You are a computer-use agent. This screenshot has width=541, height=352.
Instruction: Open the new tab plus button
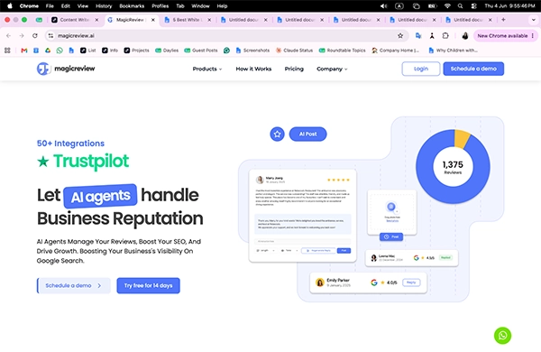pyautogui.click(x=503, y=20)
